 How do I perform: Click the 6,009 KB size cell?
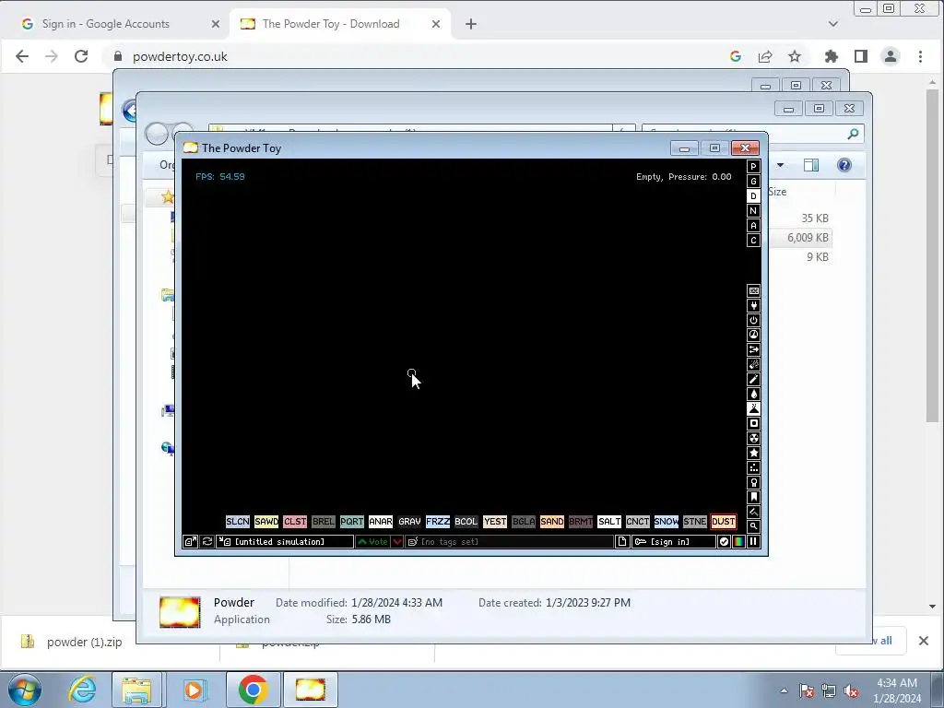click(x=808, y=238)
